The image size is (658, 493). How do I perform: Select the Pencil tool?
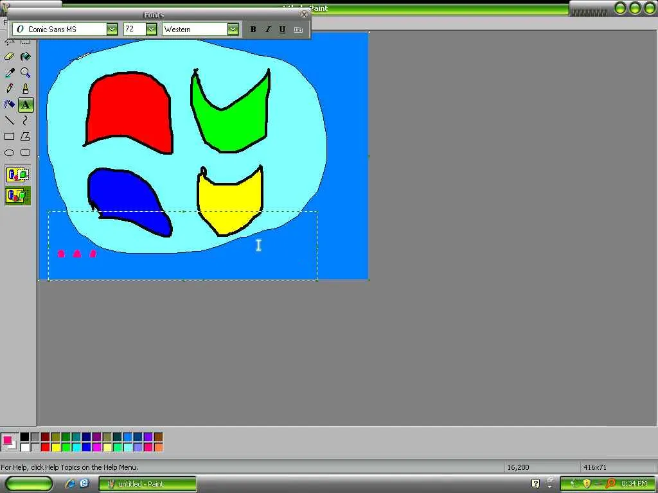tap(9, 89)
